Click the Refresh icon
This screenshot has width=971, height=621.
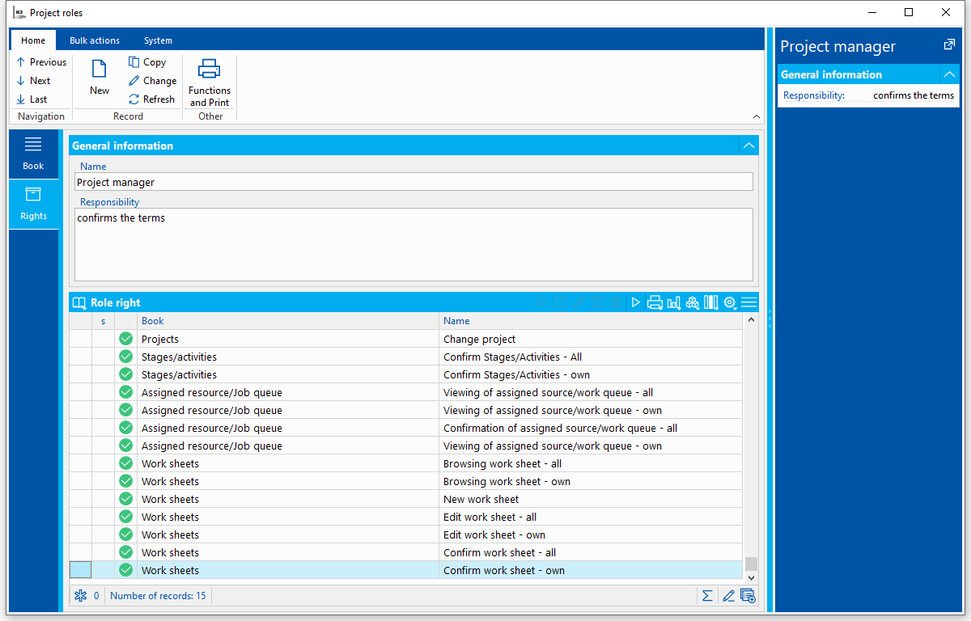134,99
